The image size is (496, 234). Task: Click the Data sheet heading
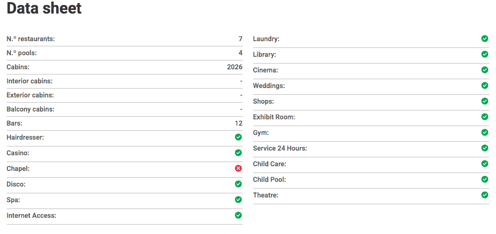[x=44, y=9]
